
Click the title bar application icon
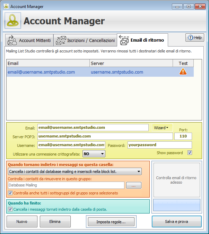[6, 6]
